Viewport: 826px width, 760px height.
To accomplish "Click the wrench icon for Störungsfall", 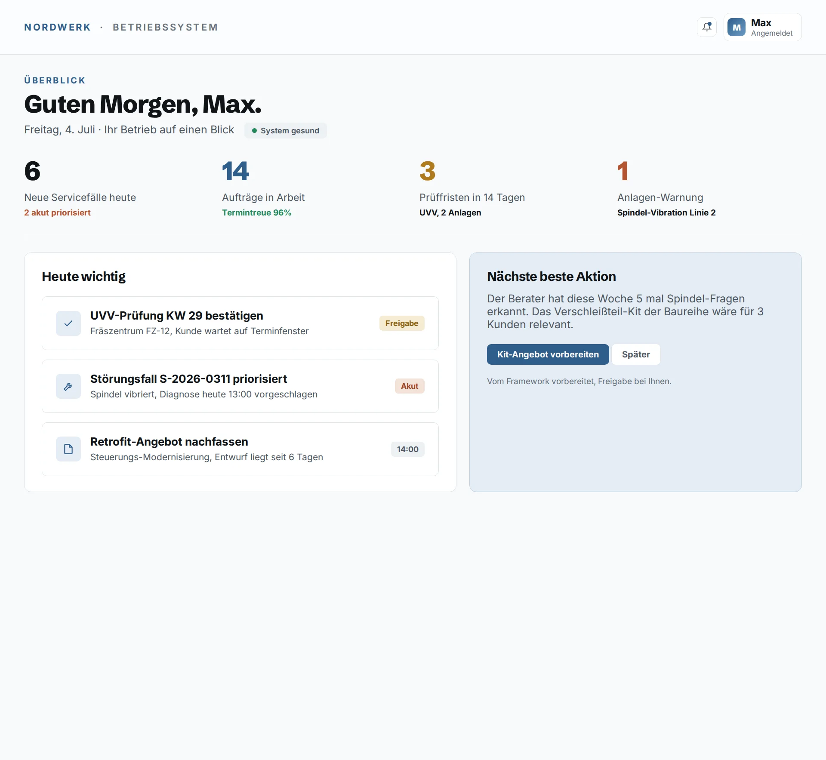I will [x=68, y=386].
